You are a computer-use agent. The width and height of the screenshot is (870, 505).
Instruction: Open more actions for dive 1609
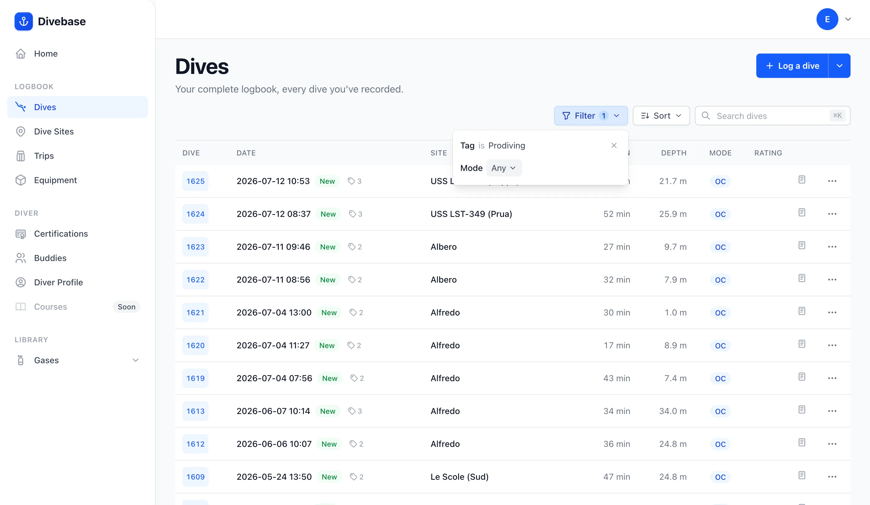[832, 476]
